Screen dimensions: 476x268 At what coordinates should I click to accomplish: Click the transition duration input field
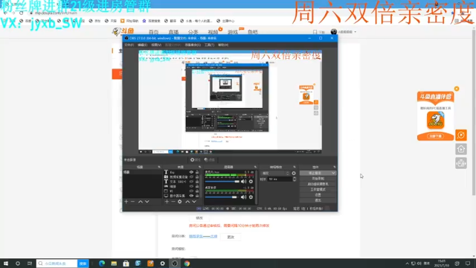[280, 179]
